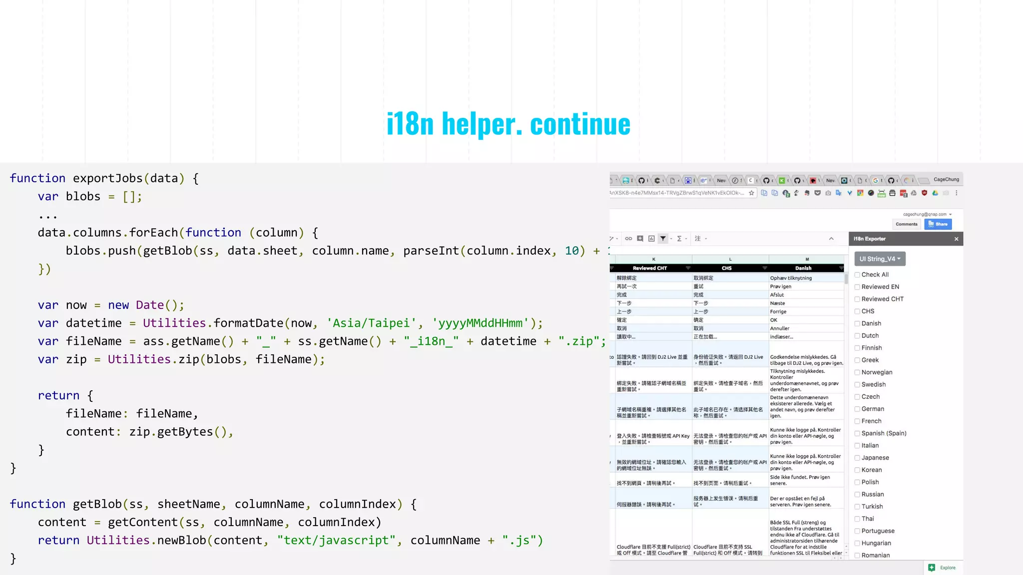Expand the filter icon dropdown arrow
This screenshot has width=1023, height=575.
671,239
